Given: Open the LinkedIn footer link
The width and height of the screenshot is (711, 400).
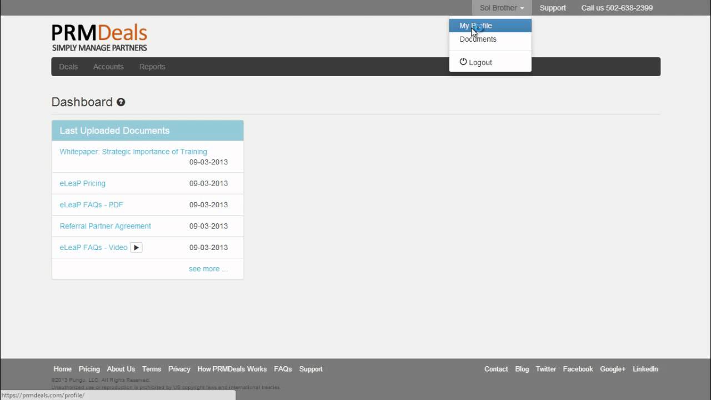Looking at the screenshot, I should click(645, 369).
